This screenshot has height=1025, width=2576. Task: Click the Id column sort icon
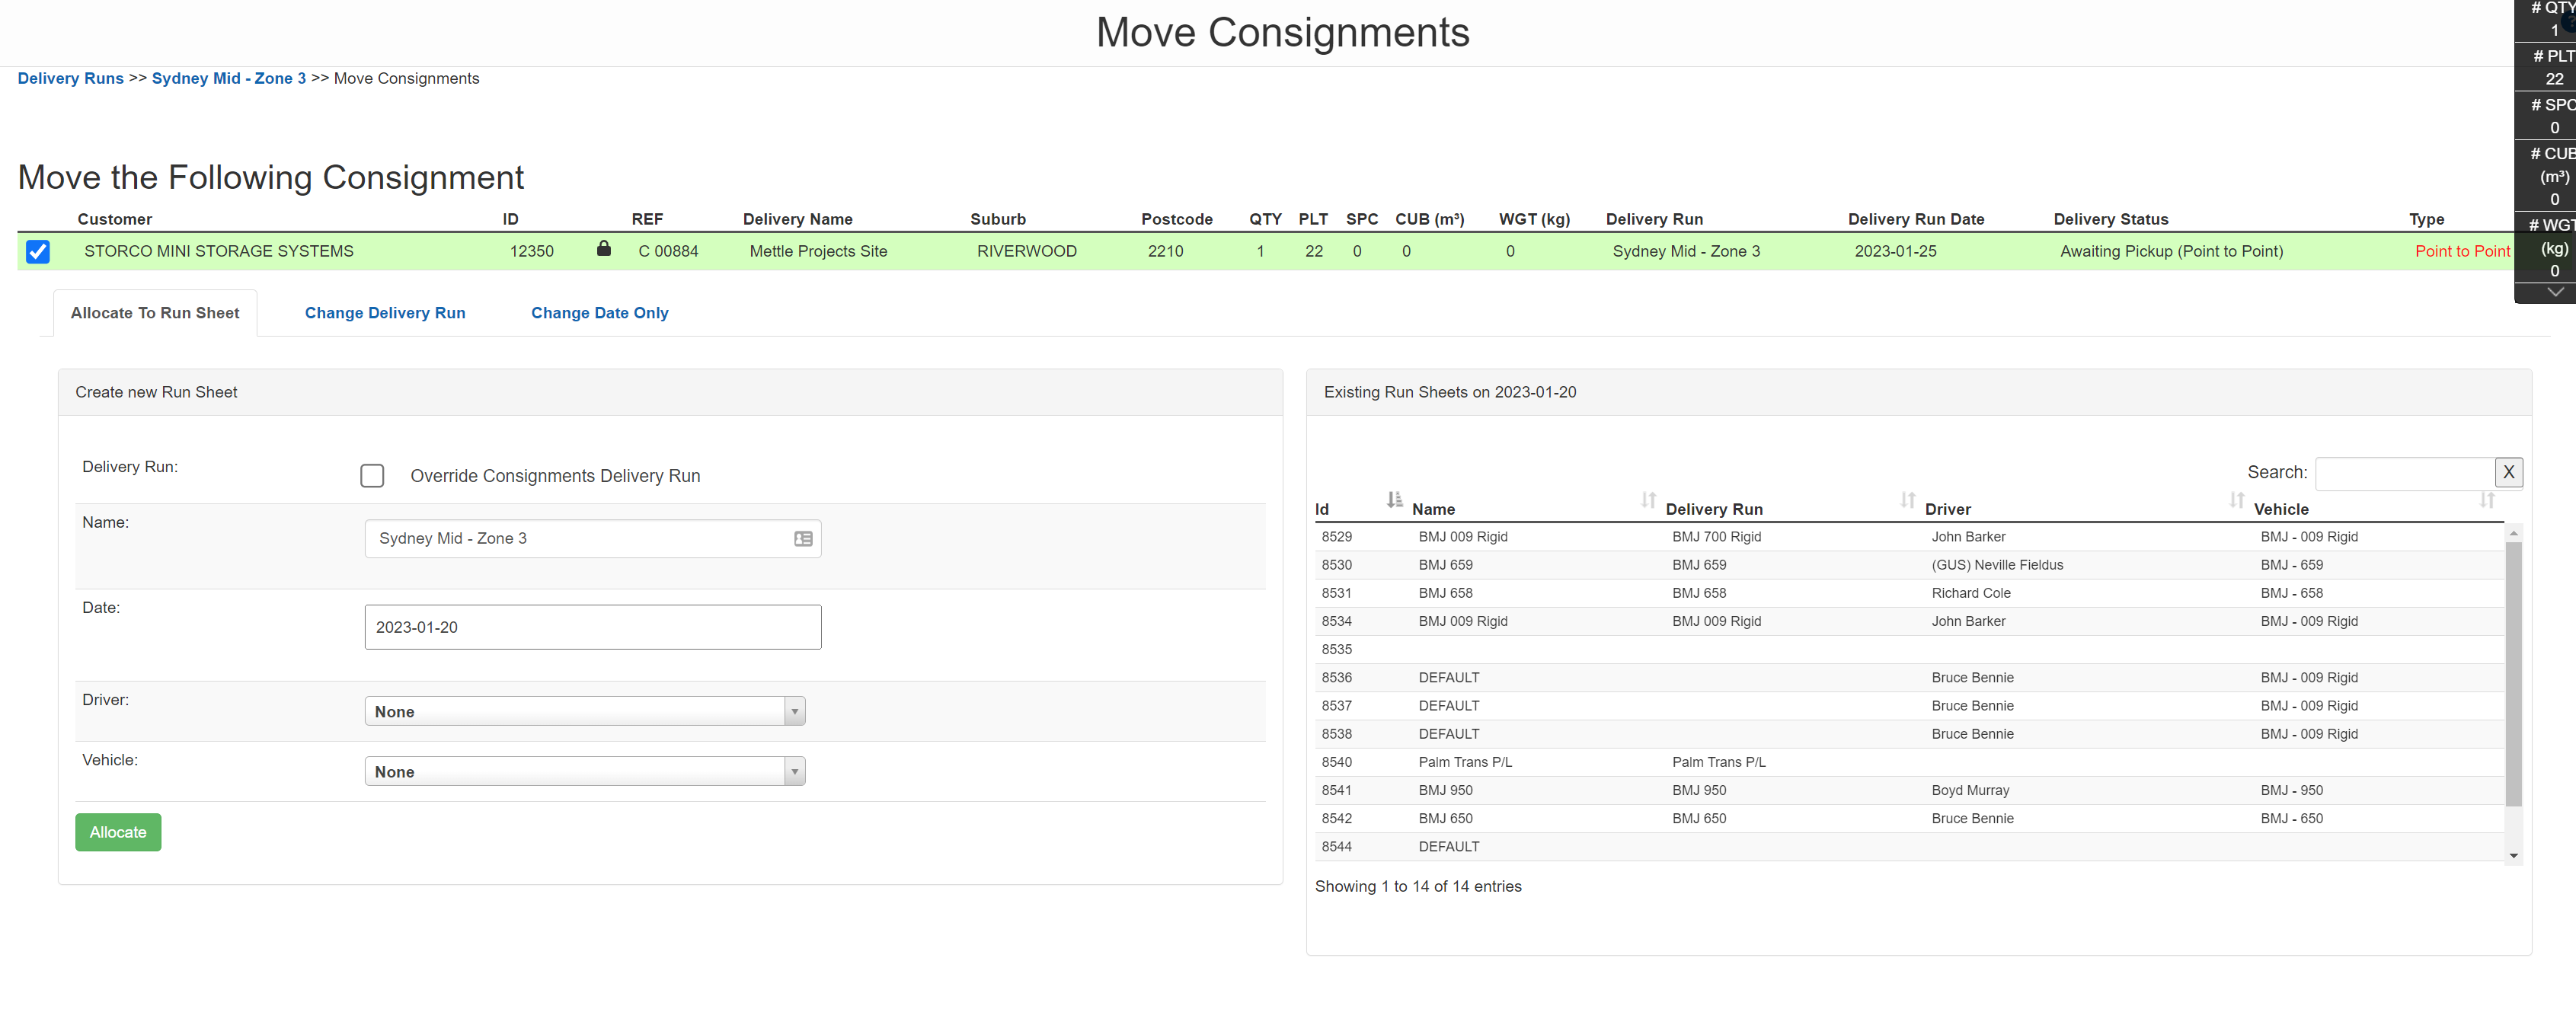tap(1394, 499)
